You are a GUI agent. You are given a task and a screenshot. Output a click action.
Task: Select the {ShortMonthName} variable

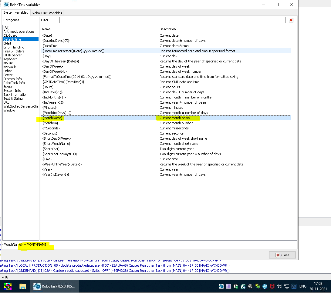tap(56, 144)
